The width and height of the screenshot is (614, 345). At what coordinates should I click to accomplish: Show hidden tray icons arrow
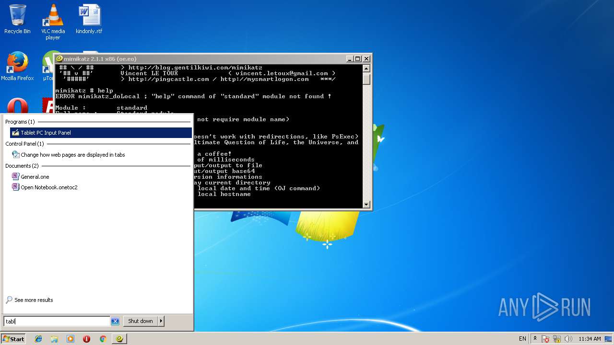pyautogui.click(x=535, y=339)
